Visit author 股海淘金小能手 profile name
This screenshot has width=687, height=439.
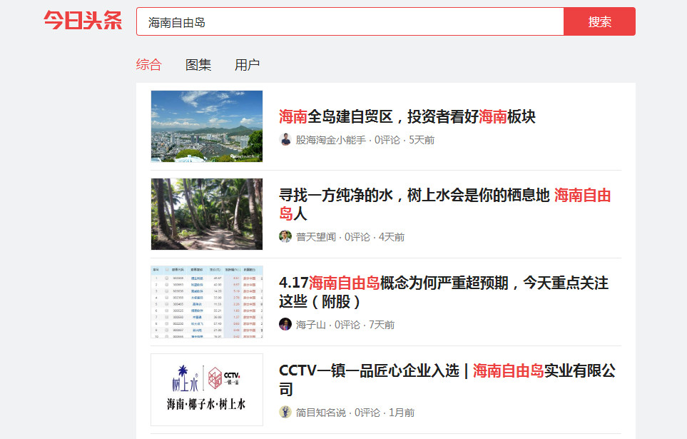[331, 140]
